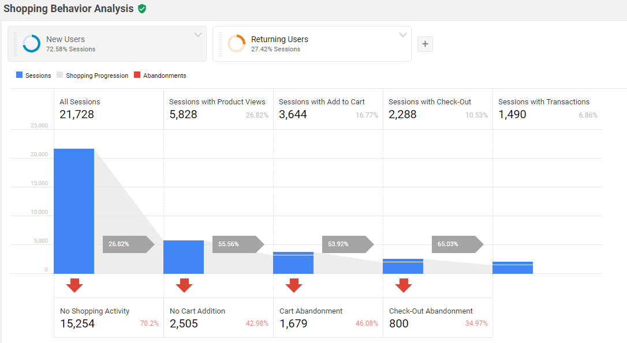Open the Cart Abandonment 1,679 cell

point(328,318)
